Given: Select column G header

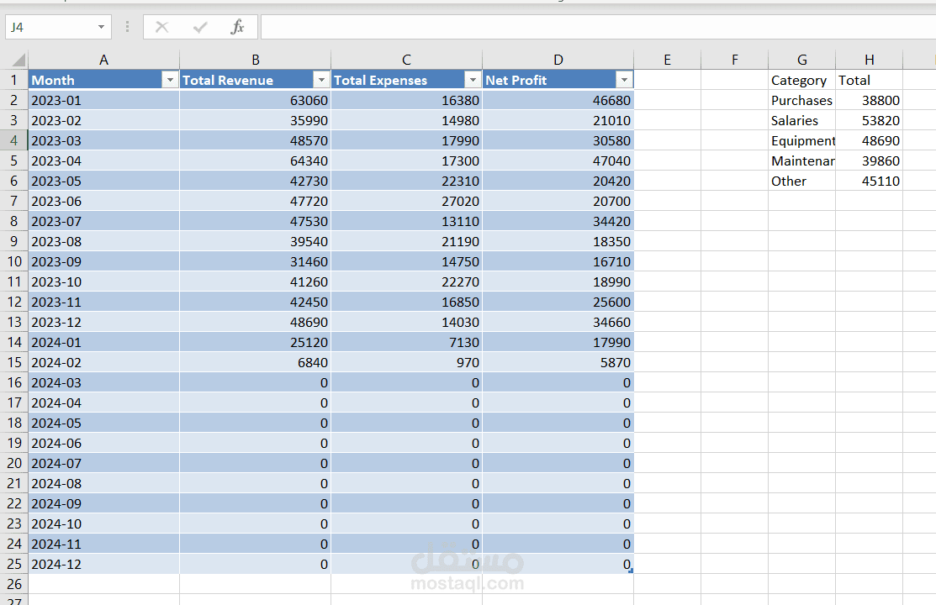Looking at the screenshot, I should point(802,60).
